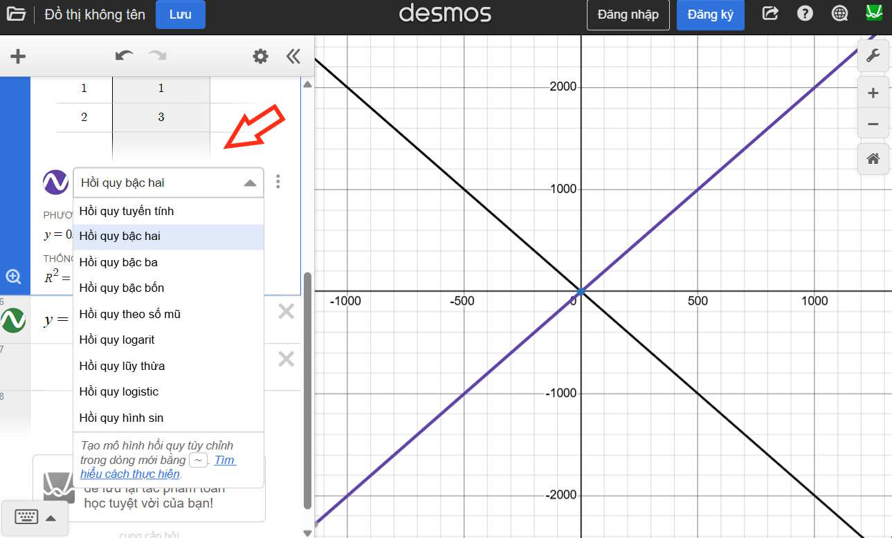Open the on-screen keyboard icon
Viewport: 892px width, 538px height.
click(25, 517)
